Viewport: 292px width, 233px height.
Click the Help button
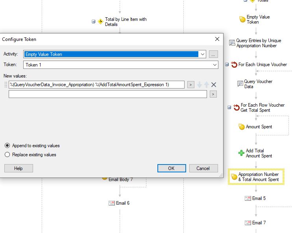point(18,168)
